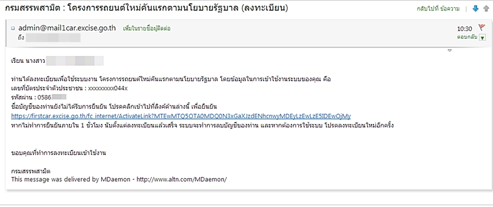Image resolution: width=493 pixels, height=207 pixels.
Task: Click ตอบกลับ to reply to the message
Action: coord(467,37)
